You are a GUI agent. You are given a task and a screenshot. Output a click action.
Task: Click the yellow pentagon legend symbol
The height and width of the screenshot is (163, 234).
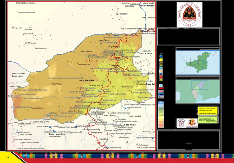pos(161,80)
